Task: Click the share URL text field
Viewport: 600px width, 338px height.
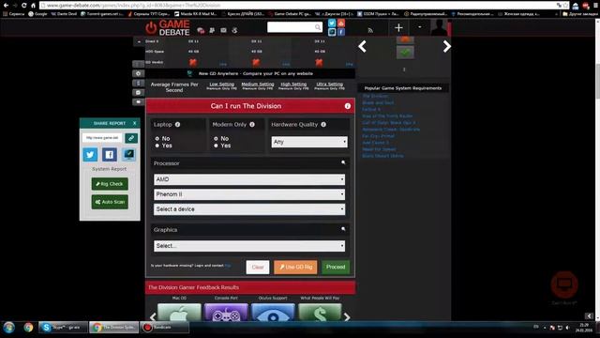Action: [x=102, y=138]
